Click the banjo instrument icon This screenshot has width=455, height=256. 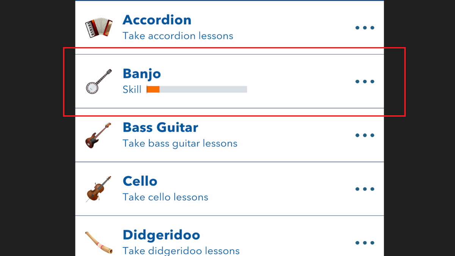[x=99, y=82]
